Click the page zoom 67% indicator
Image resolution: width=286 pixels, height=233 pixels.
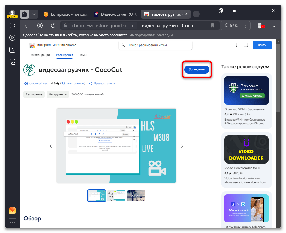tap(231, 26)
